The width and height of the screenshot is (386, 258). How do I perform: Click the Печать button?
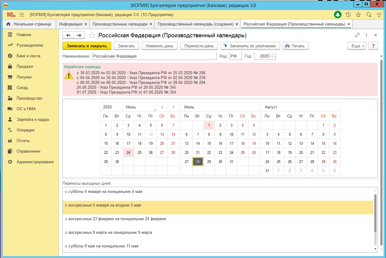[296, 46]
